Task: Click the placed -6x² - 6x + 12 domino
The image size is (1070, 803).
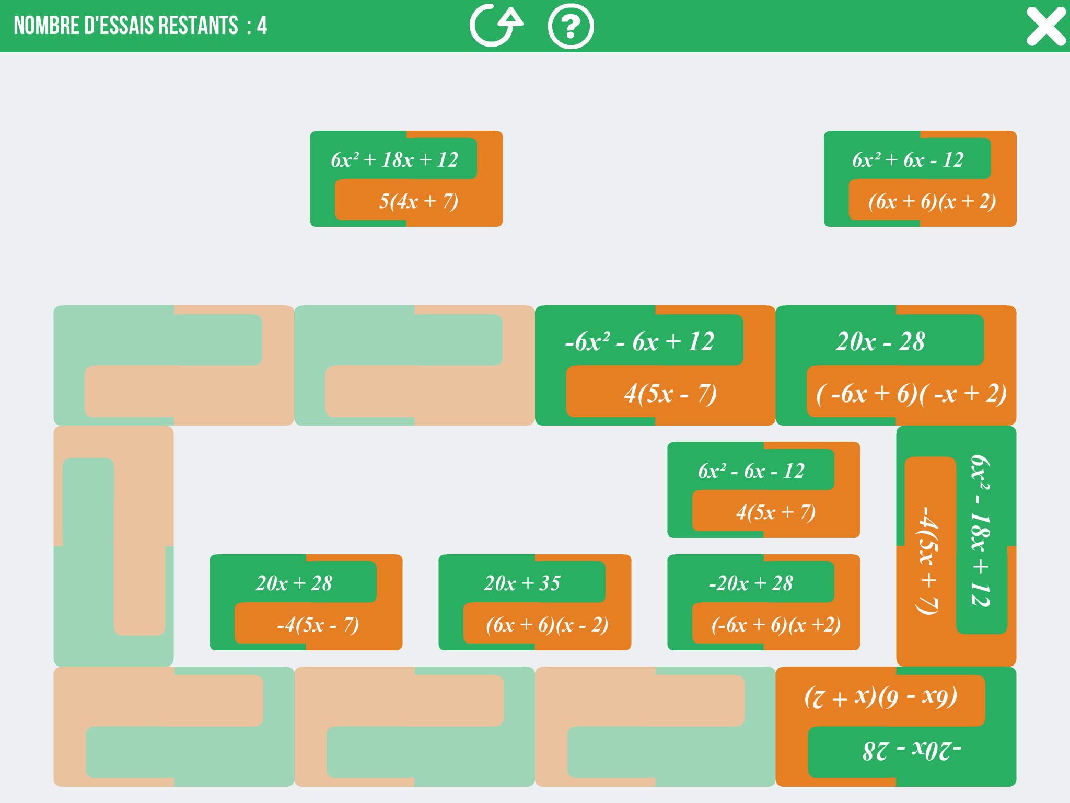Action: [x=655, y=365]
